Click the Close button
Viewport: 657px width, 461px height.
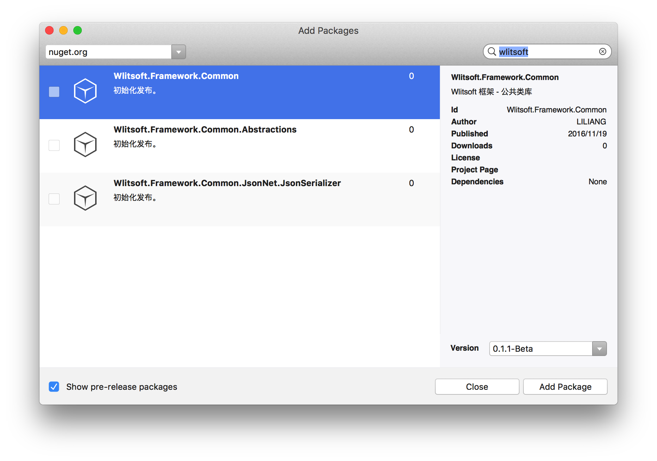[x=477, y=387]
